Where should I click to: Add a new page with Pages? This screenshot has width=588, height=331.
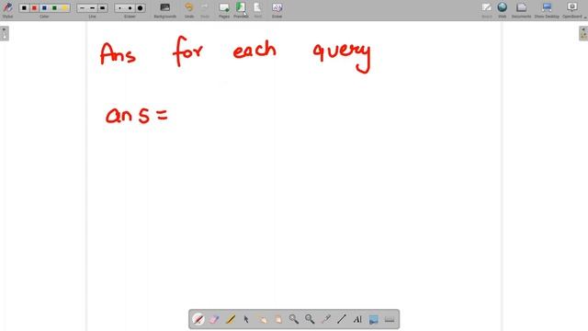coord(224,10)
